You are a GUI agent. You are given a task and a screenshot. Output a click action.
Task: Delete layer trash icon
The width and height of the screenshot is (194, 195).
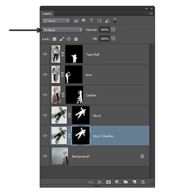(x=143, y=182)
